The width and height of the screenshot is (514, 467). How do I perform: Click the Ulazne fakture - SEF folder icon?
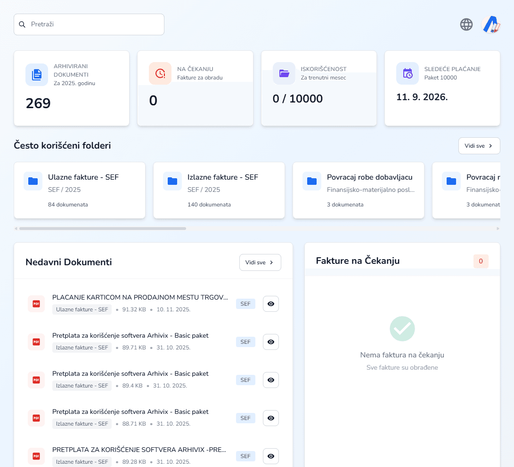[x=33, y=181]
